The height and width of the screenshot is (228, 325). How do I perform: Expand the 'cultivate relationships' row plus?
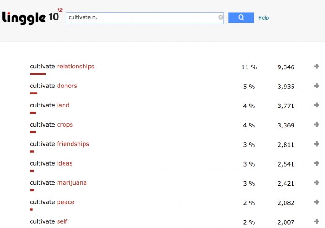(x=317, y=67)
